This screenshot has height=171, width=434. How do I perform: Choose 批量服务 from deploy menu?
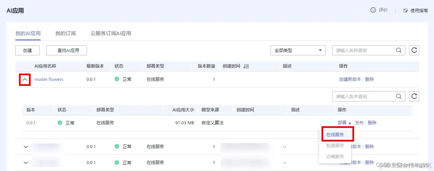pyautogui.click(x=336, y=145)
